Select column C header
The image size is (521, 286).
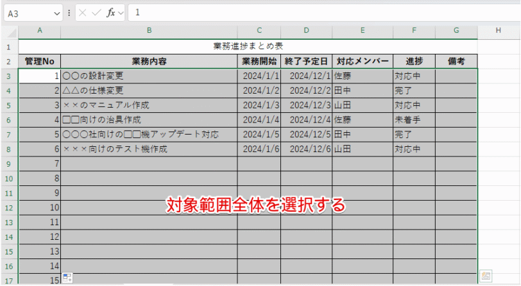coord(259,31)
